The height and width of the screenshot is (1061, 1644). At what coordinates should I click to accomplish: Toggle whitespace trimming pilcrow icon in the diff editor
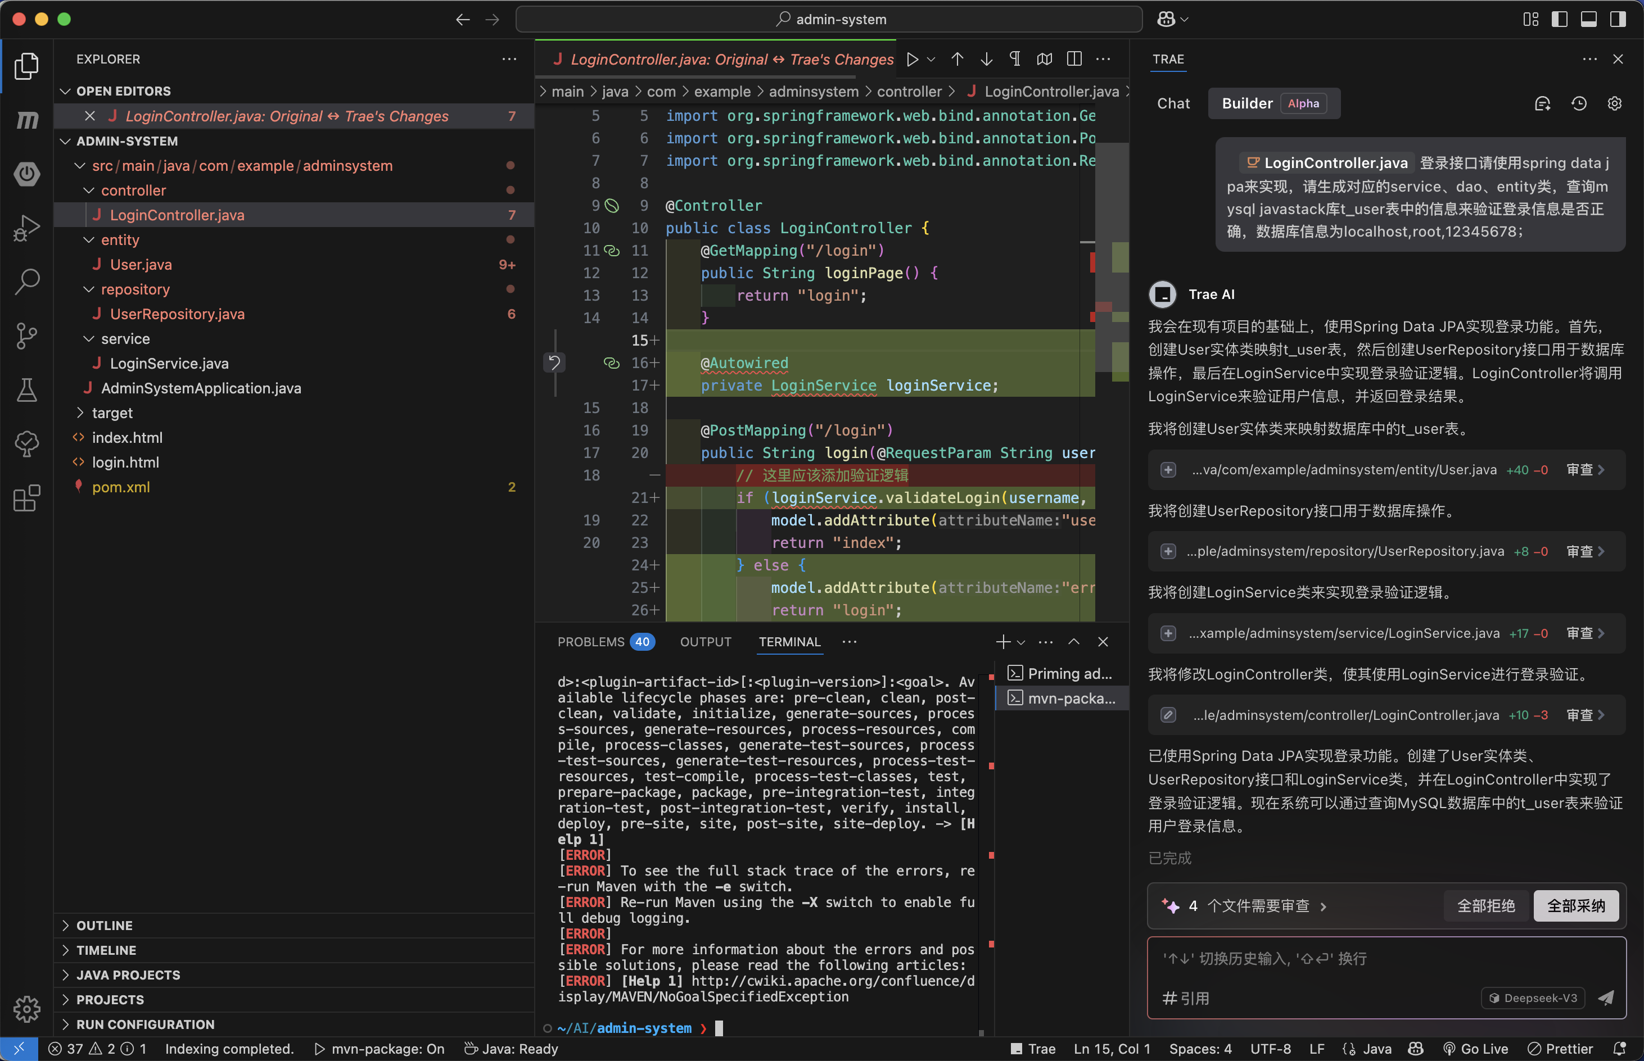1015,59
